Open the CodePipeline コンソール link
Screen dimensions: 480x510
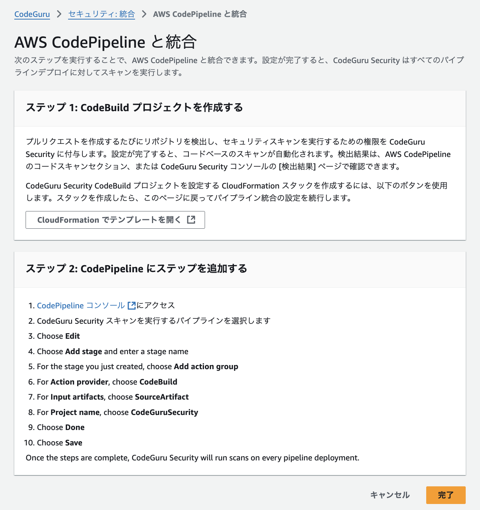[x=80, y=306]
